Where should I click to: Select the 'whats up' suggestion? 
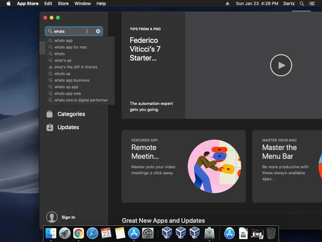point(80,73)
